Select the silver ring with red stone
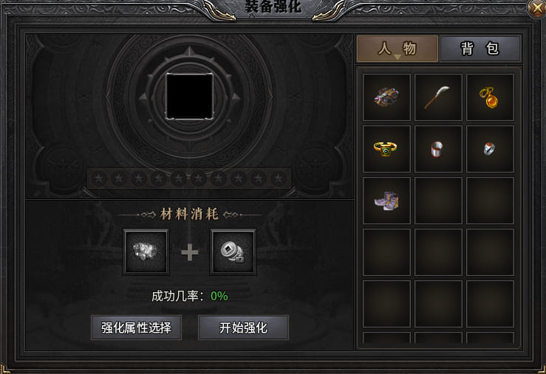 click(490, 149)
